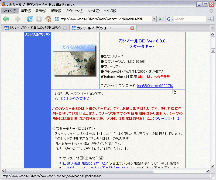The width and height of the screenshot is (216, 180).
Task: Open the Back history dropdown arrow
Action: [12, 19]
